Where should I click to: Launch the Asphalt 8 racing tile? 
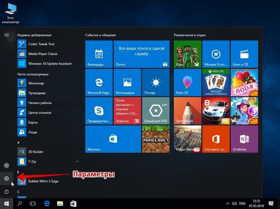(x=216, y=111)
